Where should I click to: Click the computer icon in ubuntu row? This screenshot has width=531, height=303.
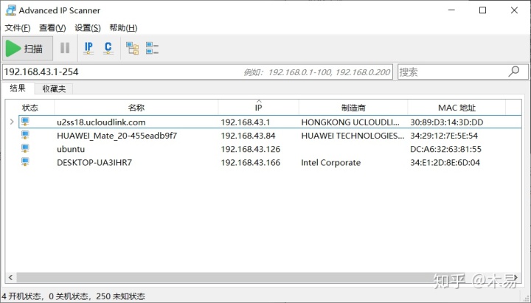[x=25, y=149]
